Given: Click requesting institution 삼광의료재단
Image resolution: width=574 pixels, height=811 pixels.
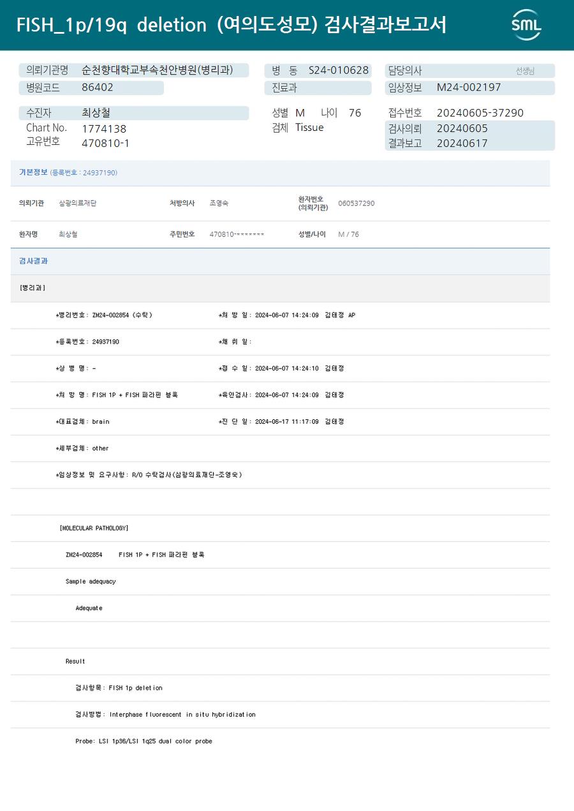Looking at the screenshot, I should tap(78, 204).
